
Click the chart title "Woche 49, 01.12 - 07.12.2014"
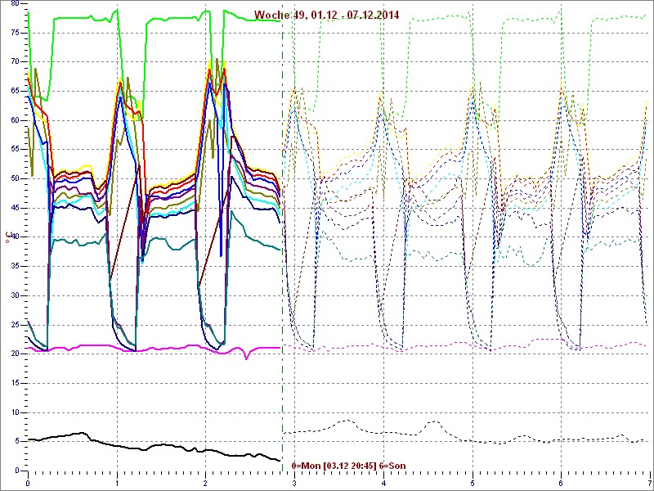[x=326, y=15]
